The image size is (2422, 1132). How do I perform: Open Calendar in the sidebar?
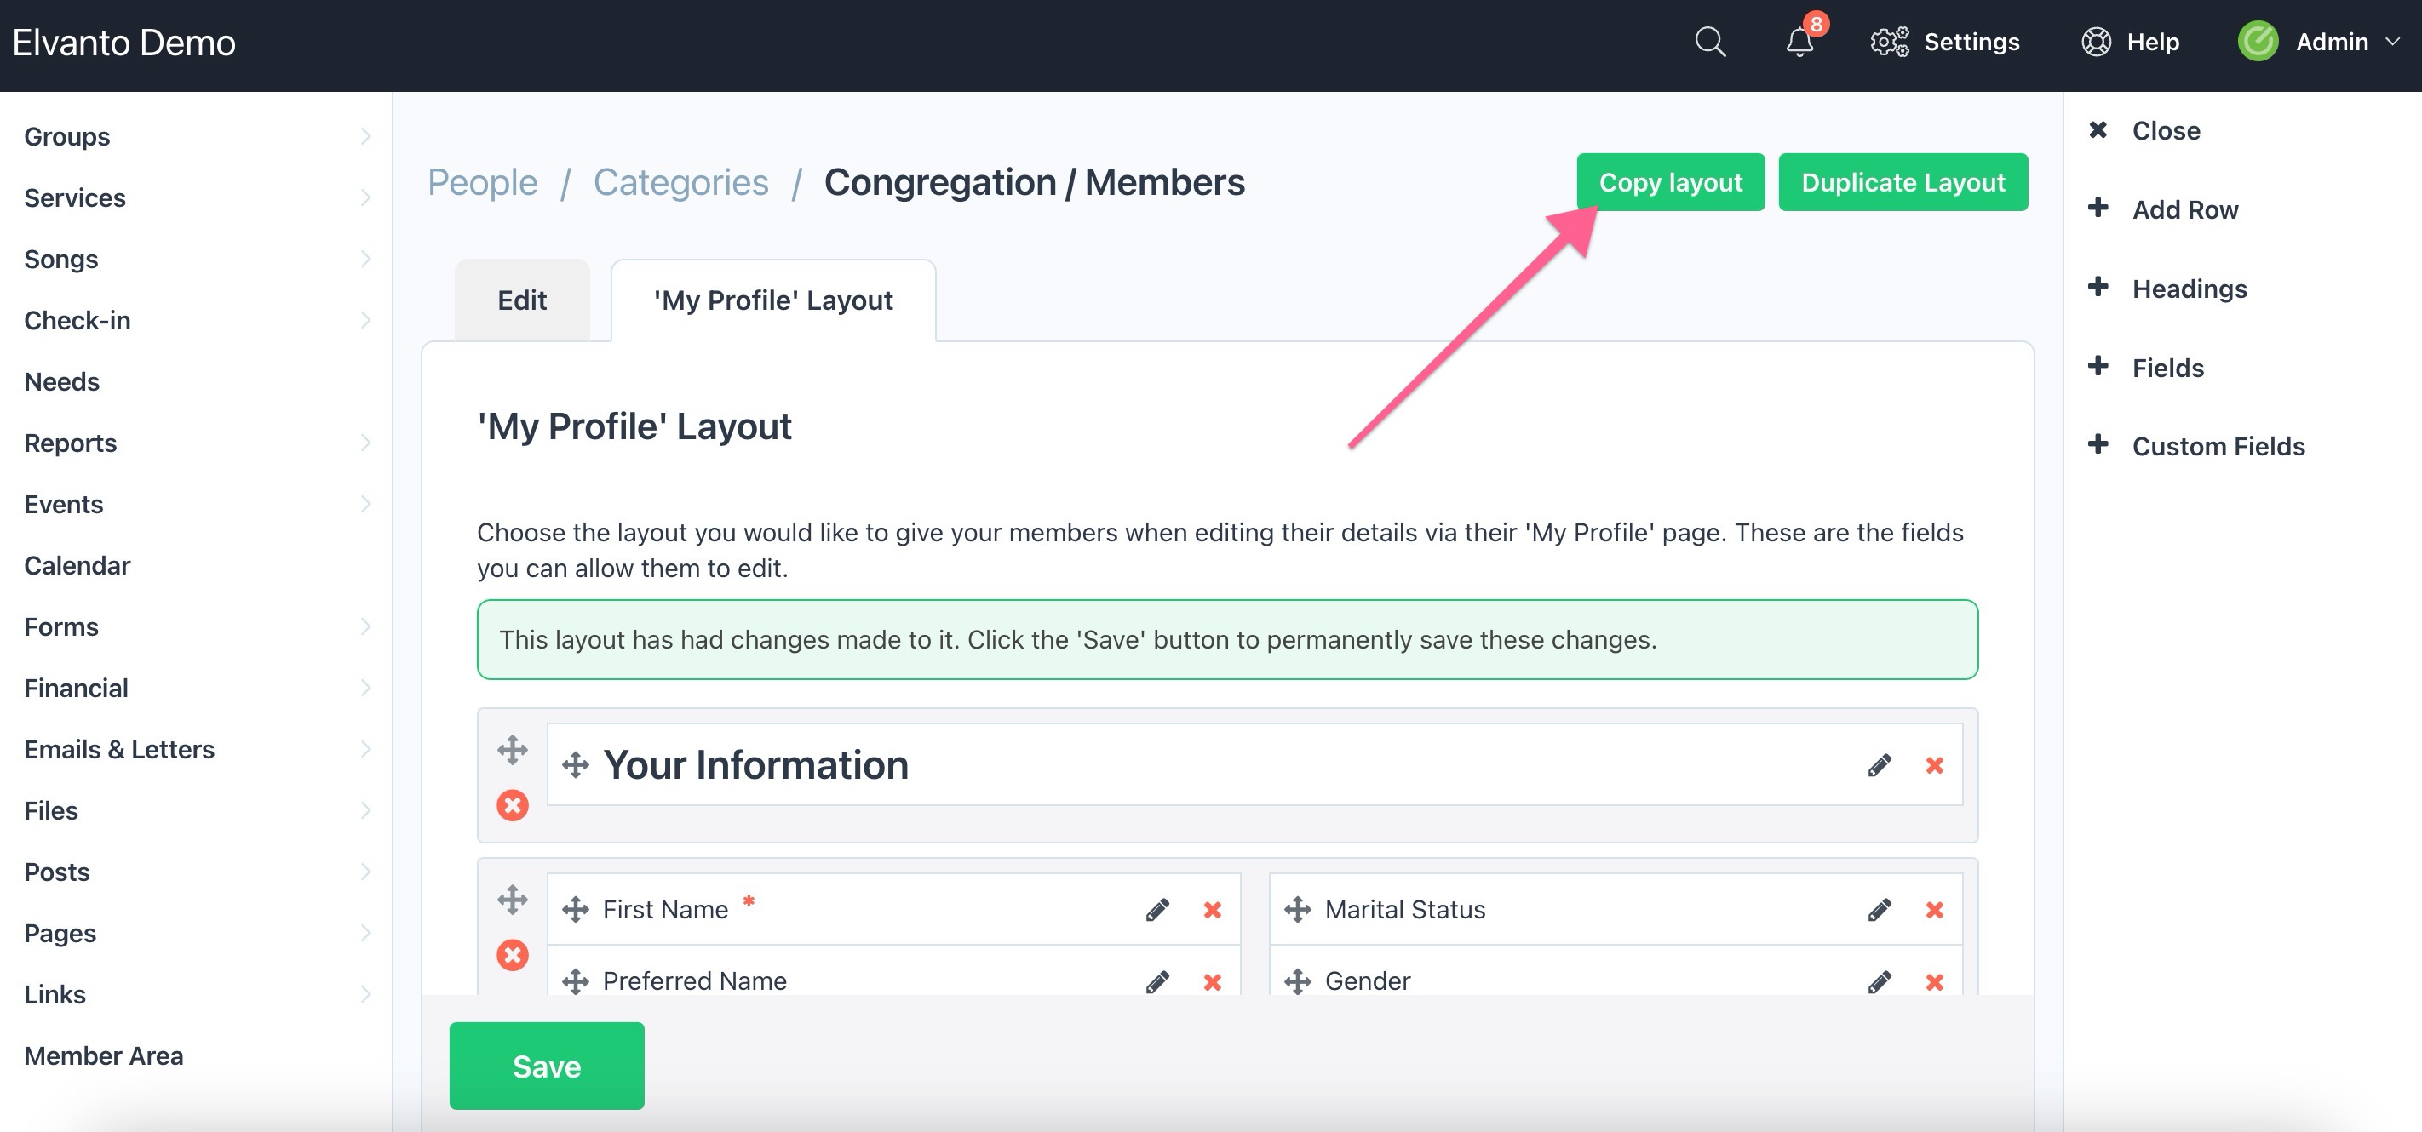tap(77, 565)
